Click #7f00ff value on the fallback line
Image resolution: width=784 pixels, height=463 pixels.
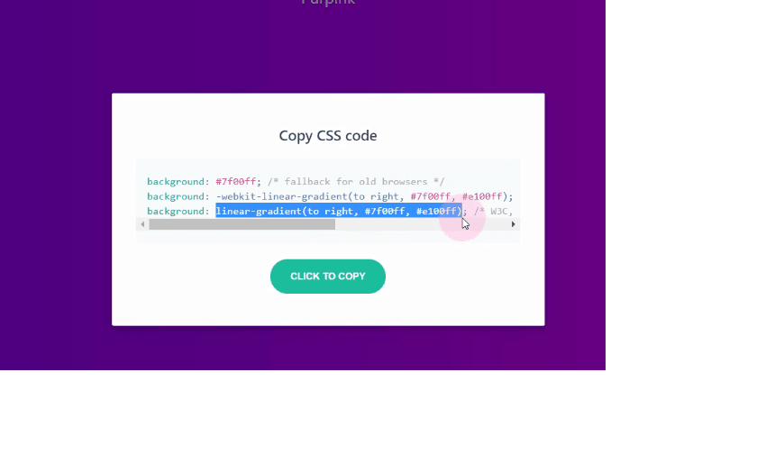pos(235,181)
